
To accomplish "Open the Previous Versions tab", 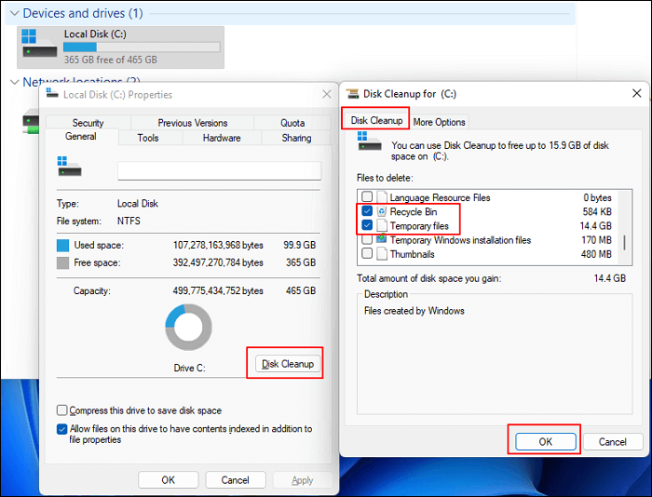I will (x=193, y=123).
